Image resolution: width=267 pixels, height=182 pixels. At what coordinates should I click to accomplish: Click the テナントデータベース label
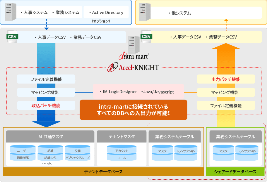(104, 172)
